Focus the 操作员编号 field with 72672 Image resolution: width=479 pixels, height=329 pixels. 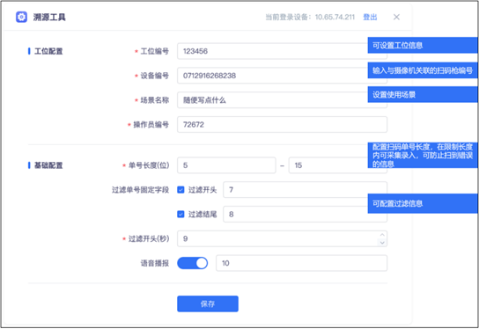point(282,125)
